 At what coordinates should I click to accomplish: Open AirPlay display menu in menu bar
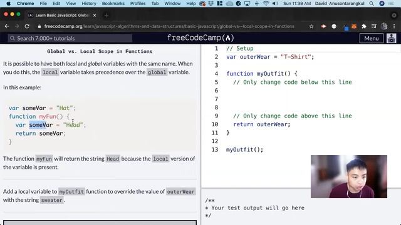(247, 3)
